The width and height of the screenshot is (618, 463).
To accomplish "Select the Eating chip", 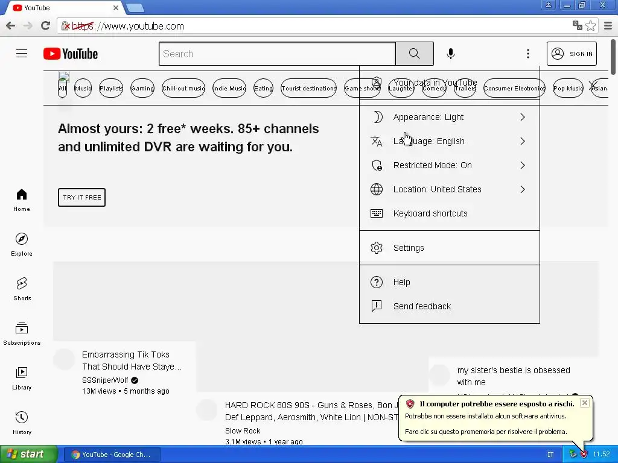I will (x=263, y=88).
